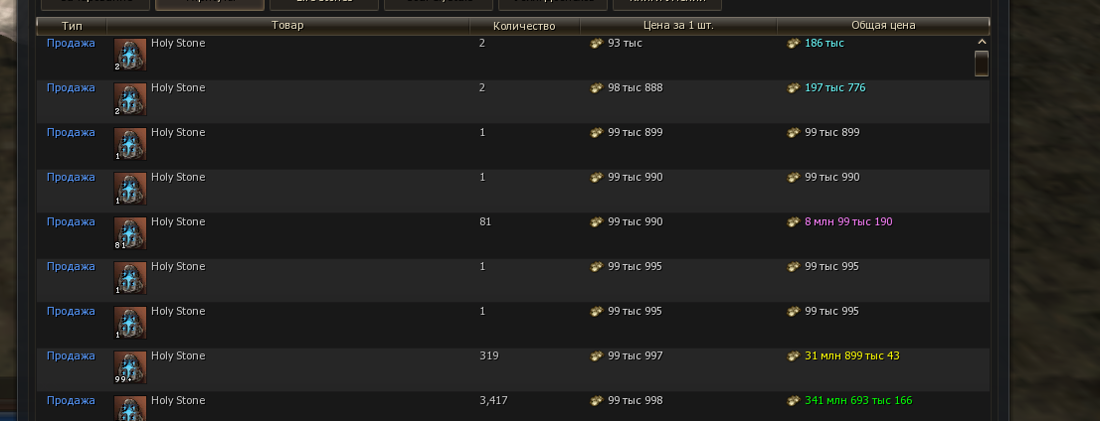The width and height of the screenshot is (1100, 421).
Task: Click the listings scrollbar thumb
Action: (x=982, y=64)
